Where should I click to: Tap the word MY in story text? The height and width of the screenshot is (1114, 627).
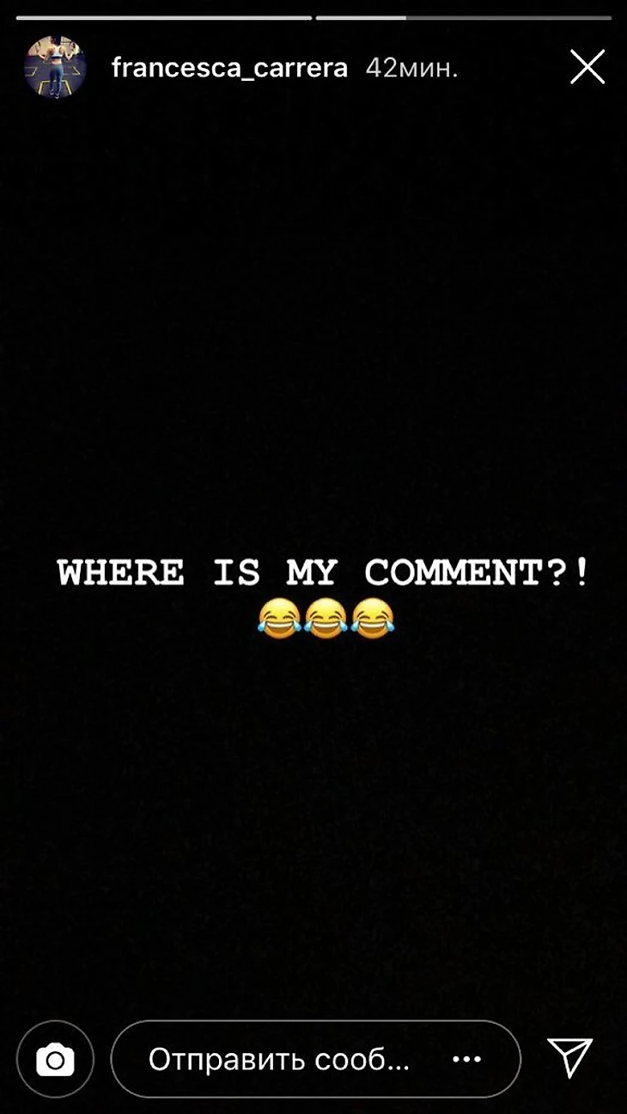click(x=312, y=572)
